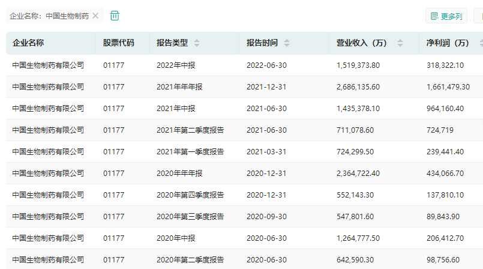
Task: Click net profit value 89,843.90
Action: 443,216
